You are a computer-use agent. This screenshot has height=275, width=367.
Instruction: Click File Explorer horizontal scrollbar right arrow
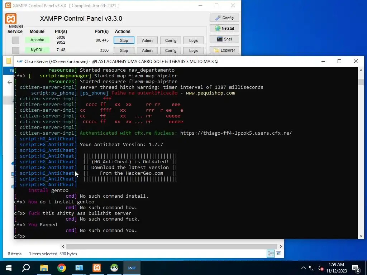[x=281, y=246]
